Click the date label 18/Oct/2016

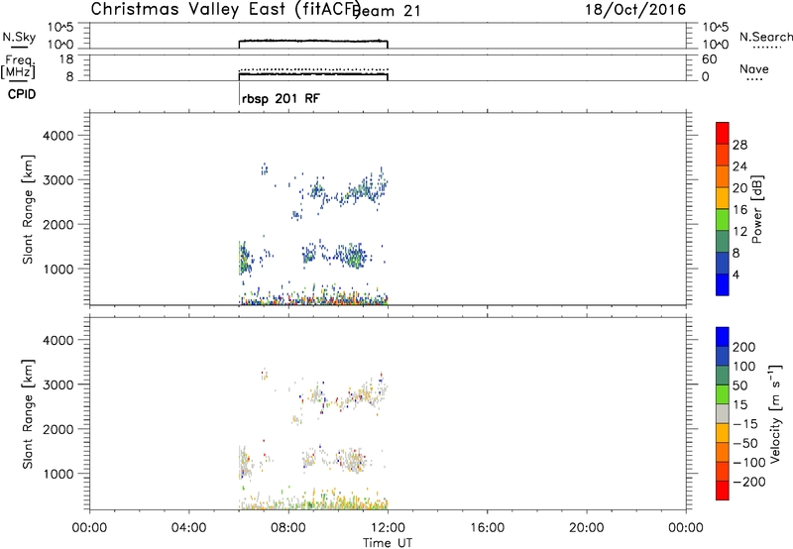point(635,10)
